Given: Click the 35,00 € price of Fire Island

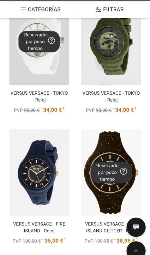Looking at the screenshot, I should 54,241.
